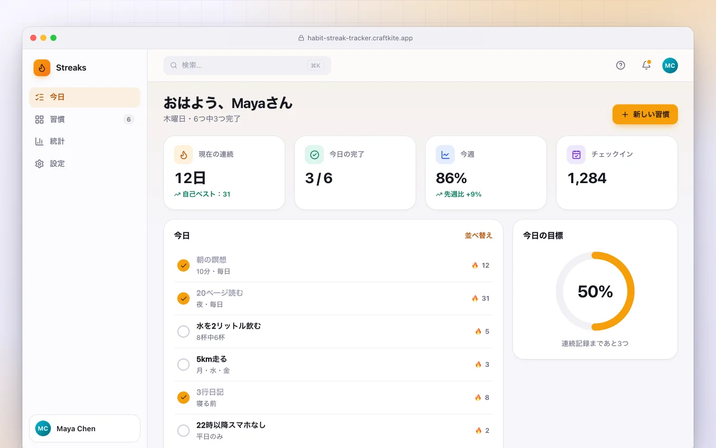The width and height of the screenshot is (716, 448).
Task: Click the flame streak icon for 5km走る
Action: coord(478,365)
